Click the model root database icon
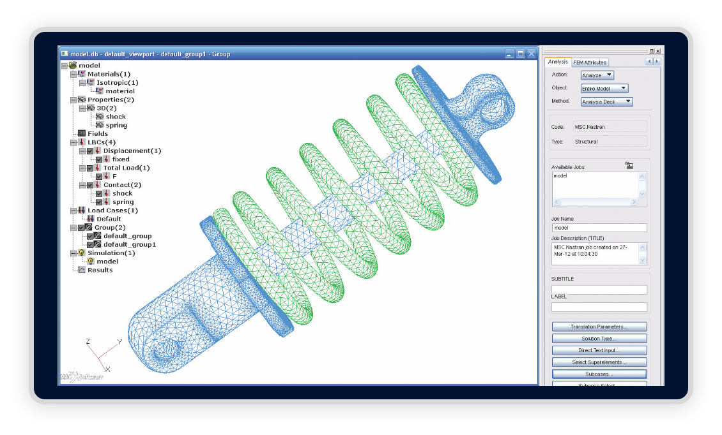Screen dimensions: 722x435 point(73,66)
